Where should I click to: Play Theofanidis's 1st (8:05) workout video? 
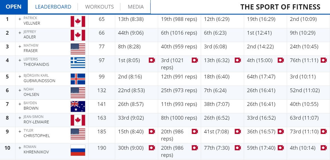click(152, 60)
